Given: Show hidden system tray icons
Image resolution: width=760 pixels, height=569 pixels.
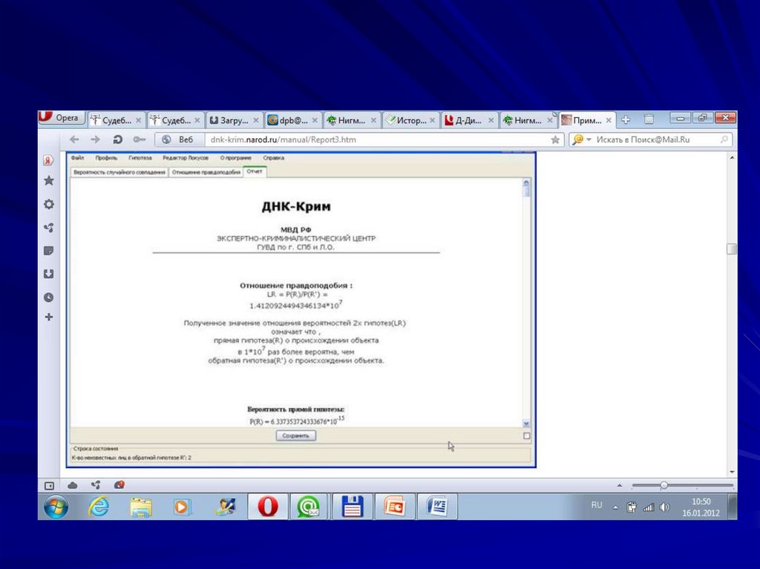Looking at the screenshot, I should click(615, 507).
